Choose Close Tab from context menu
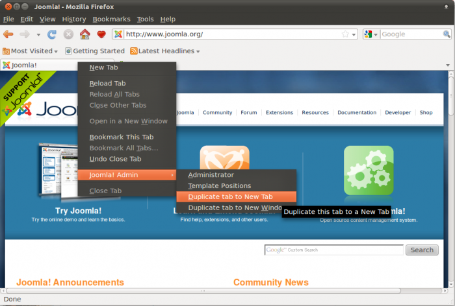The image size is (455, 306). point(127,191)
